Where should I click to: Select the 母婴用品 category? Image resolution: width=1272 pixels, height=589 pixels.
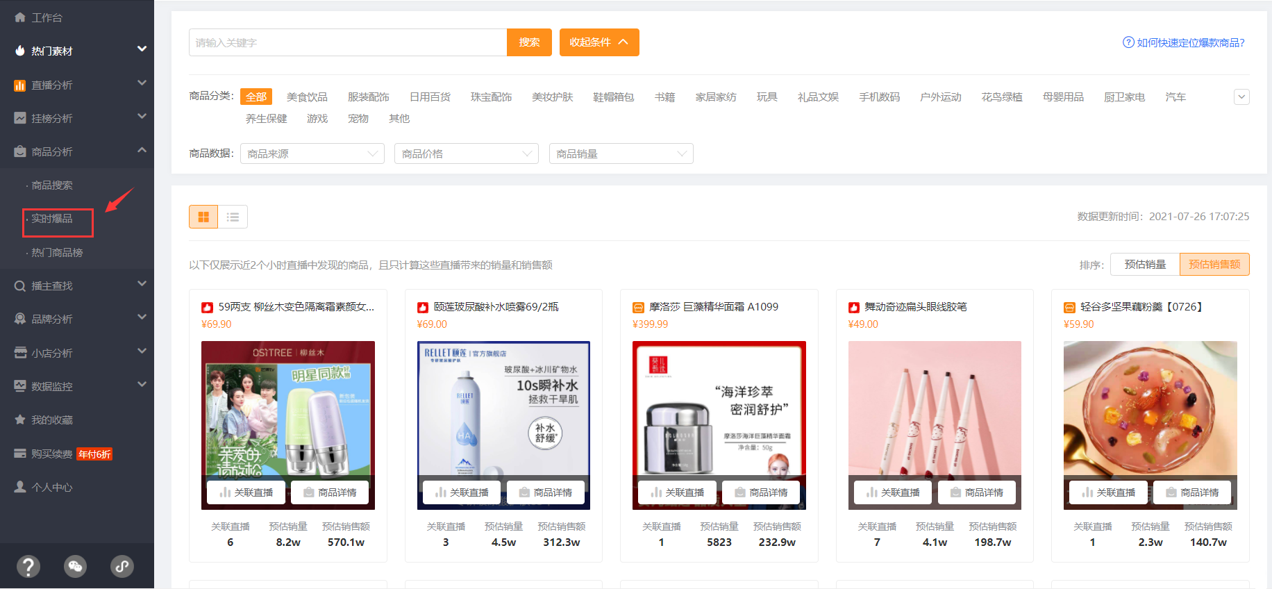coord(1064,97)
